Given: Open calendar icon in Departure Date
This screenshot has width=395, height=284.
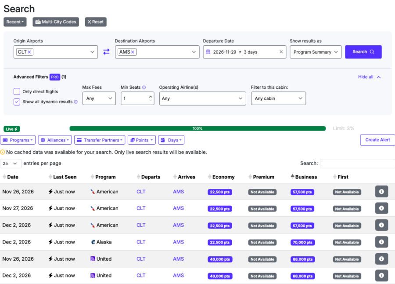Looking at the screenshot, I should click(x=208, y=52).
